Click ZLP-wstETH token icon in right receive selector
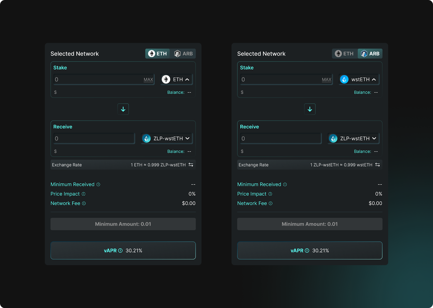The width and height of the screenshot is (433, 308). [333, 138]
